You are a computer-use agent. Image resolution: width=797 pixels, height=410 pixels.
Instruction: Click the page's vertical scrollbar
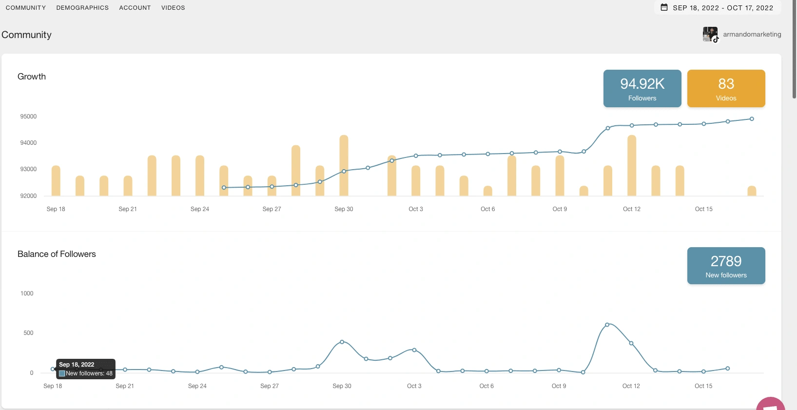(x=794, y=49)
